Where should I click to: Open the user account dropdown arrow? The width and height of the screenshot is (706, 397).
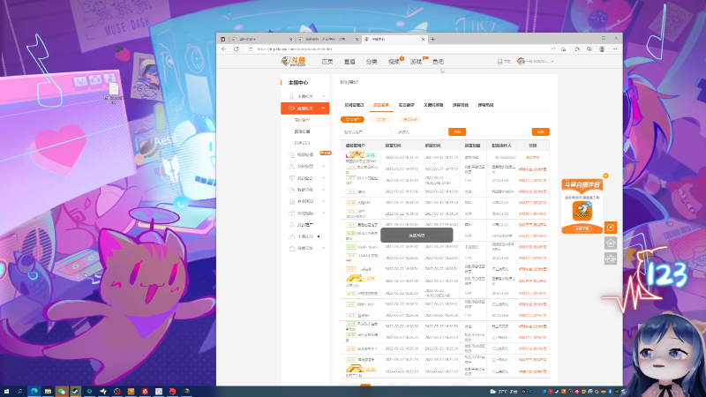pyautogui.click(x=552, y=62)
